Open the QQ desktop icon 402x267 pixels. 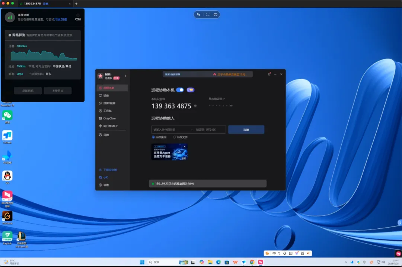(x=7, y=178)
